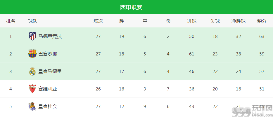Select Atlético Madrid's 63 points cell
The image size is (273, 117).
click(x=262, y=36)
